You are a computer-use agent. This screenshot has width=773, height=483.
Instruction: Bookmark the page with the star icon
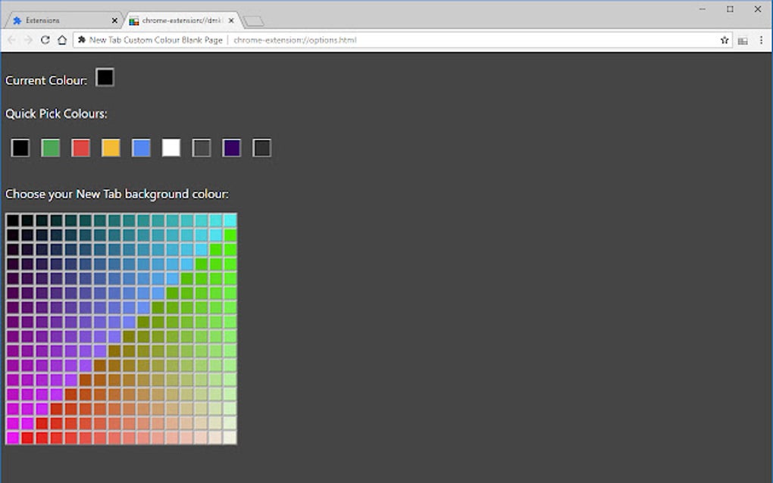[x=725, y=39]
